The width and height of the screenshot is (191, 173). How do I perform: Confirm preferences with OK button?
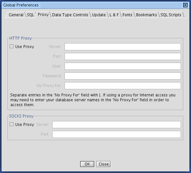pos(87,164)
